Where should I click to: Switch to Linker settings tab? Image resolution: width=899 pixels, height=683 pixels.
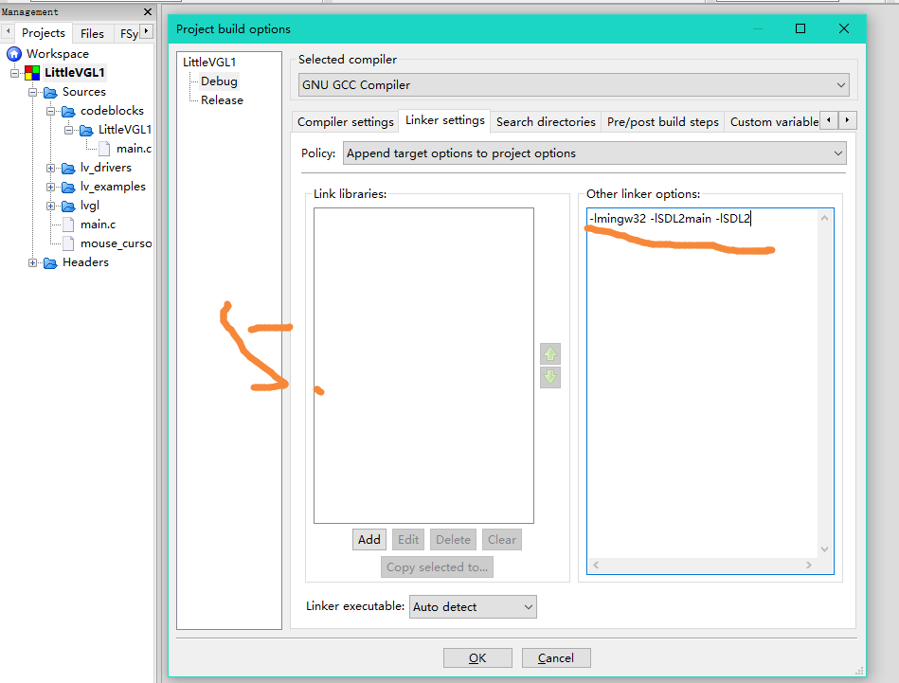(444, 120)
